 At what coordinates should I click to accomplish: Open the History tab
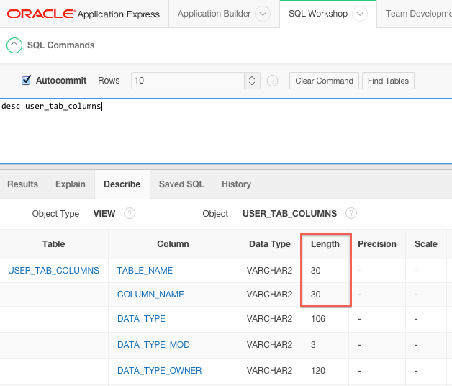click(x=236, y=184)
